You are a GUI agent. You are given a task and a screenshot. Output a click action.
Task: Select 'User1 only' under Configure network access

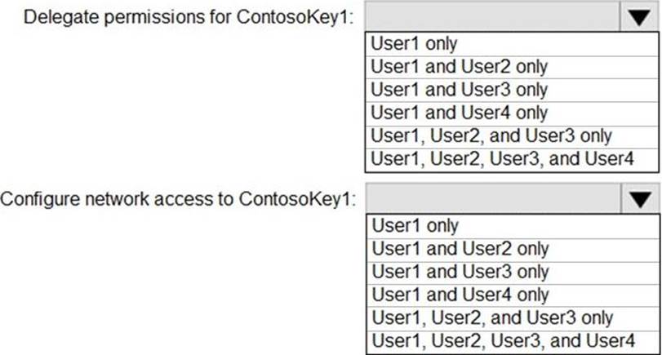click(x=414, y=225)
